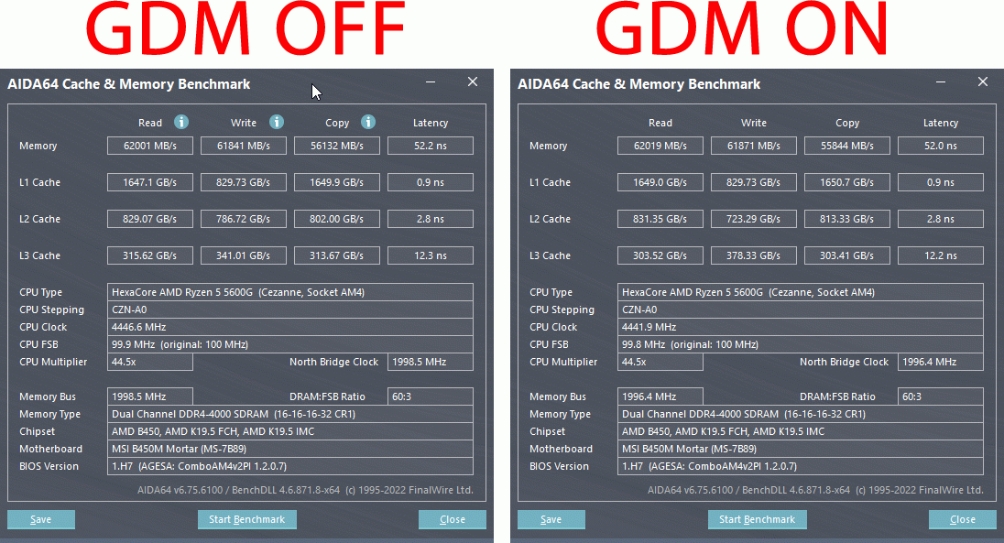Select Memory Latency value 52.2 ns
1004x543 pixels.
[x=431, y=146]
